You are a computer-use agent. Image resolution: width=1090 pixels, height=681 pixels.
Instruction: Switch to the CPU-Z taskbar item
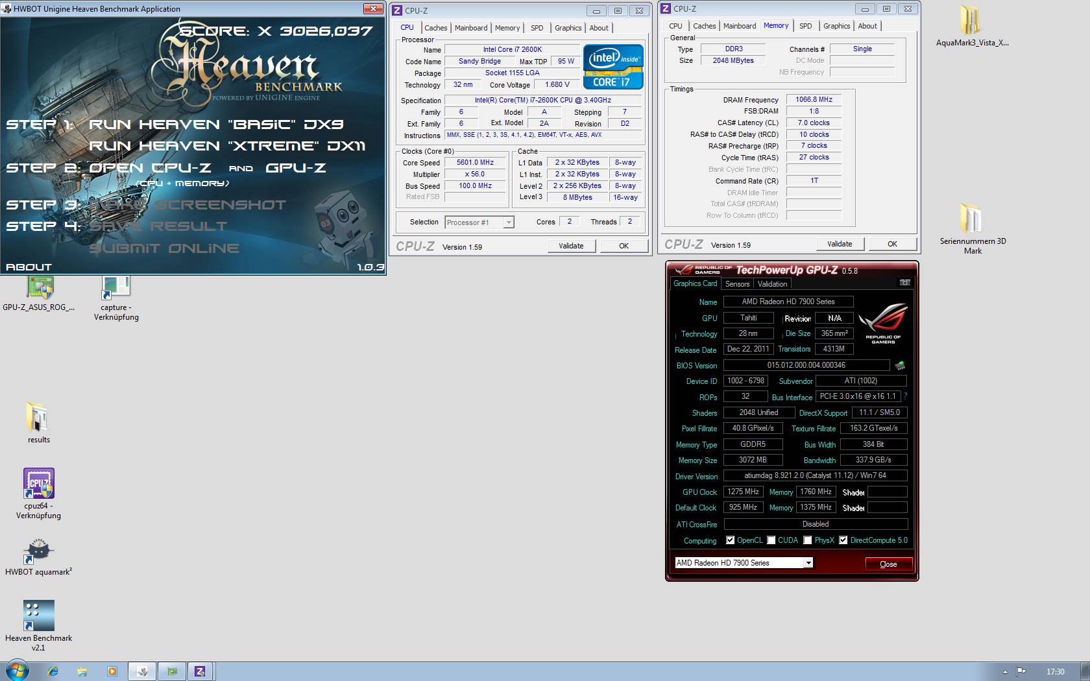[x=200, y=671]
